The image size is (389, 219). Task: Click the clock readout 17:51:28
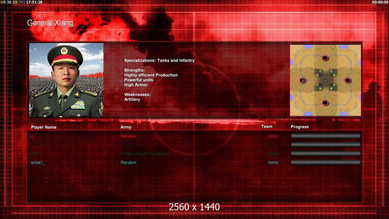pyautogui.click(x=34, y=2)
